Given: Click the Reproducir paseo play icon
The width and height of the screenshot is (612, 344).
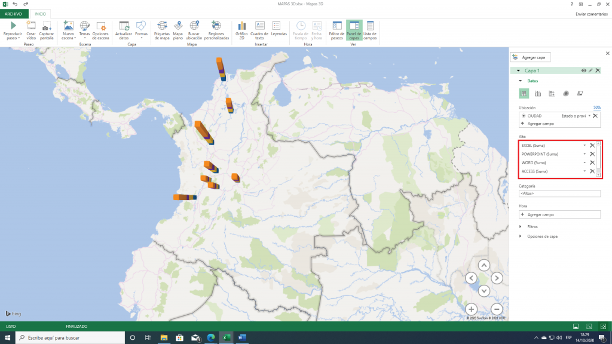Looking at the screenshot, I should [13, 26].
